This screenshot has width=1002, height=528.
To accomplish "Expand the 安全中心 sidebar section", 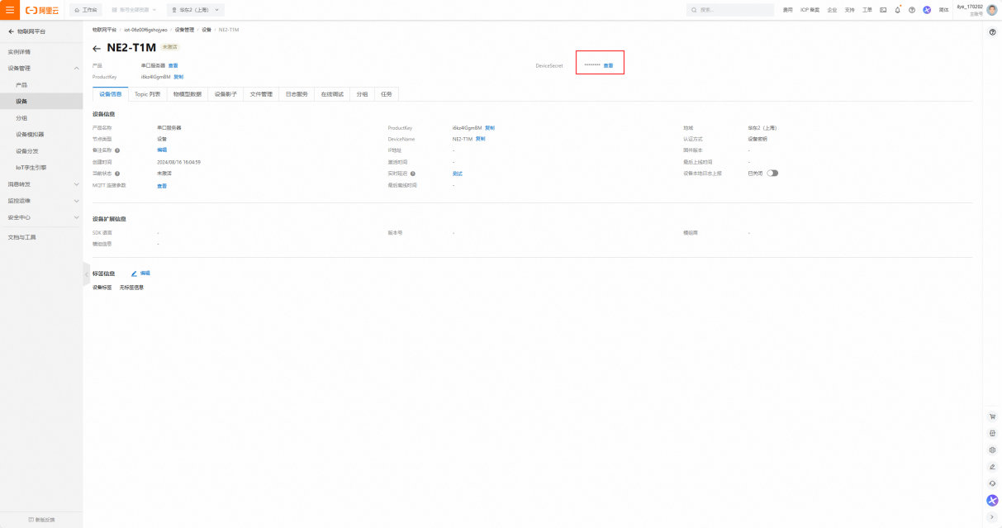I will click(x=76, y=217).
